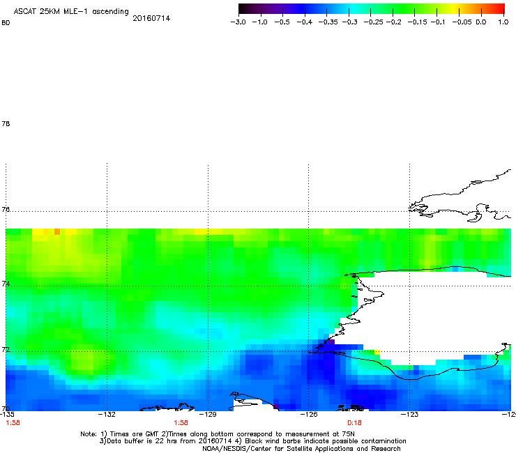Select the -123 longitude axis label

[x=409, y=414]
